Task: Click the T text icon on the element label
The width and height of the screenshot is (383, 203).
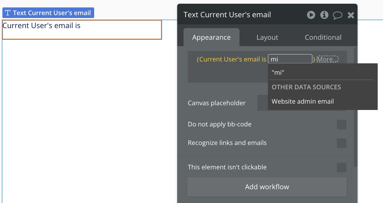Action: [8, 13]
